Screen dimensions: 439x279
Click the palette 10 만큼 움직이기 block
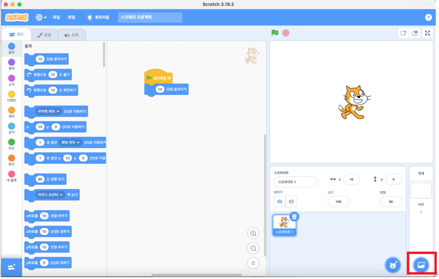click(x=46, y=59)
